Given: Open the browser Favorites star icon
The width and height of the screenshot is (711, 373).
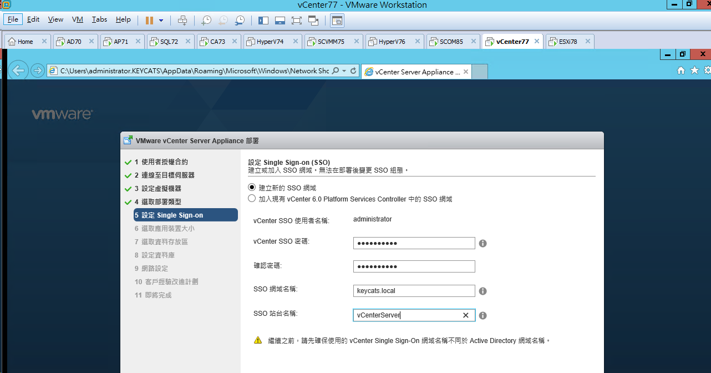Looking at the screenshot, I should click(694, 70).
